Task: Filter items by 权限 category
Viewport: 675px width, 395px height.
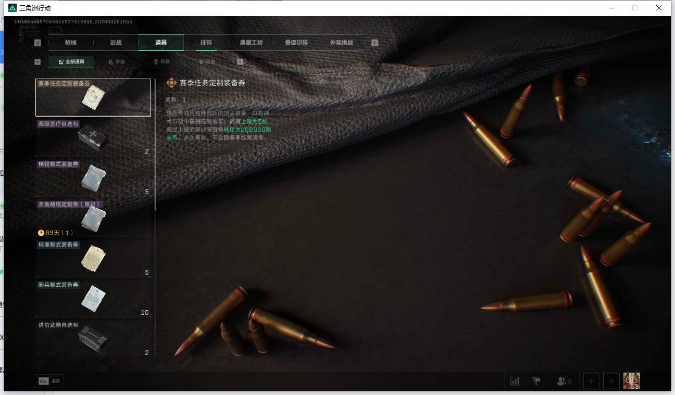Action: (161, 62)
